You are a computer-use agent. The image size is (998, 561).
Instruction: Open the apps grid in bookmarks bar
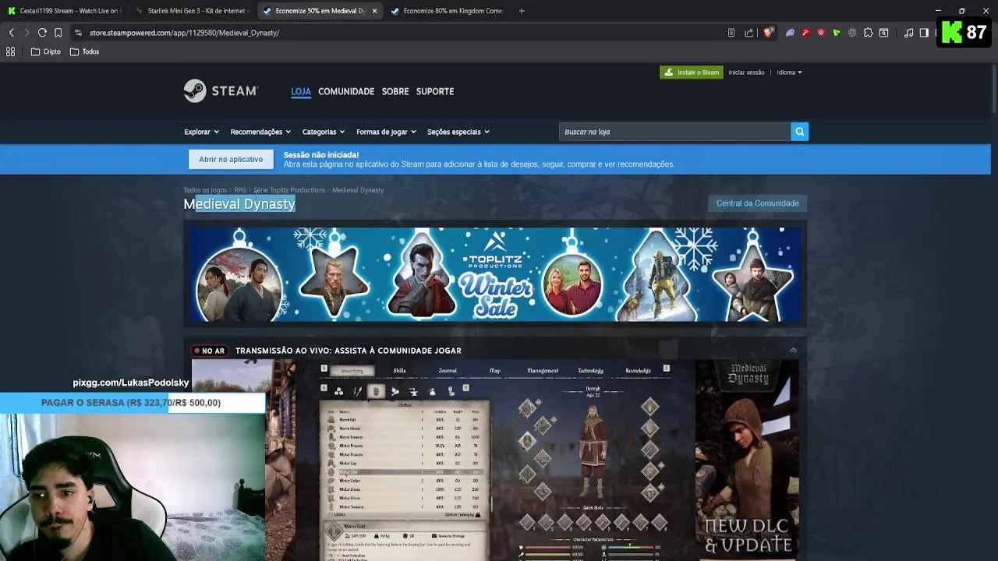[10, 51]
